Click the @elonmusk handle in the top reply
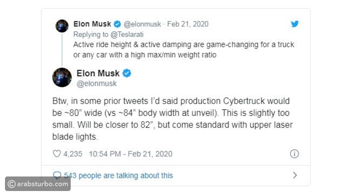Screen dimensions: 349x196 tap(142, 24)
